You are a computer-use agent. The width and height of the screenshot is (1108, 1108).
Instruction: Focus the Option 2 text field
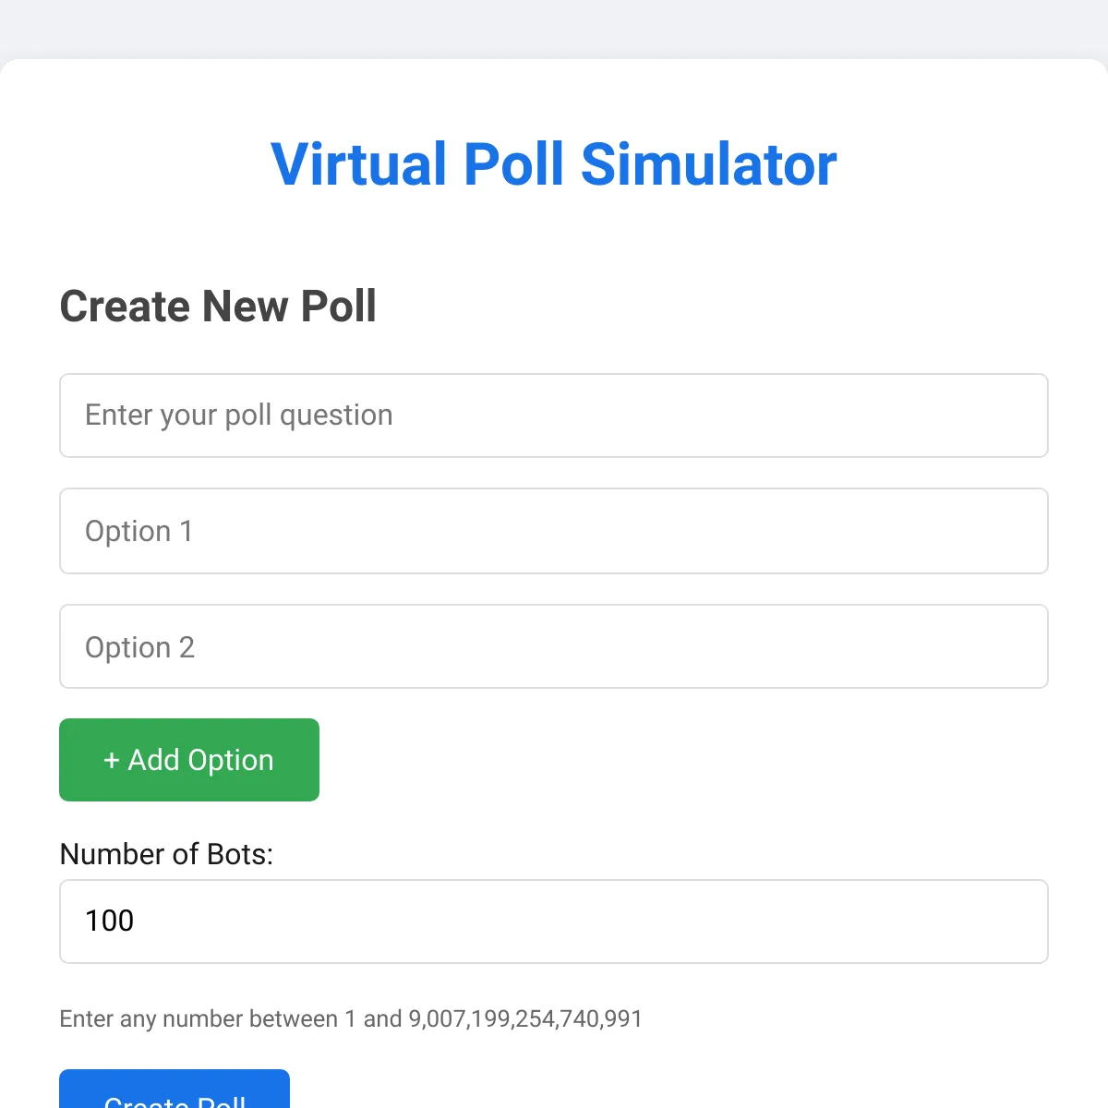[x=554, y=646]
